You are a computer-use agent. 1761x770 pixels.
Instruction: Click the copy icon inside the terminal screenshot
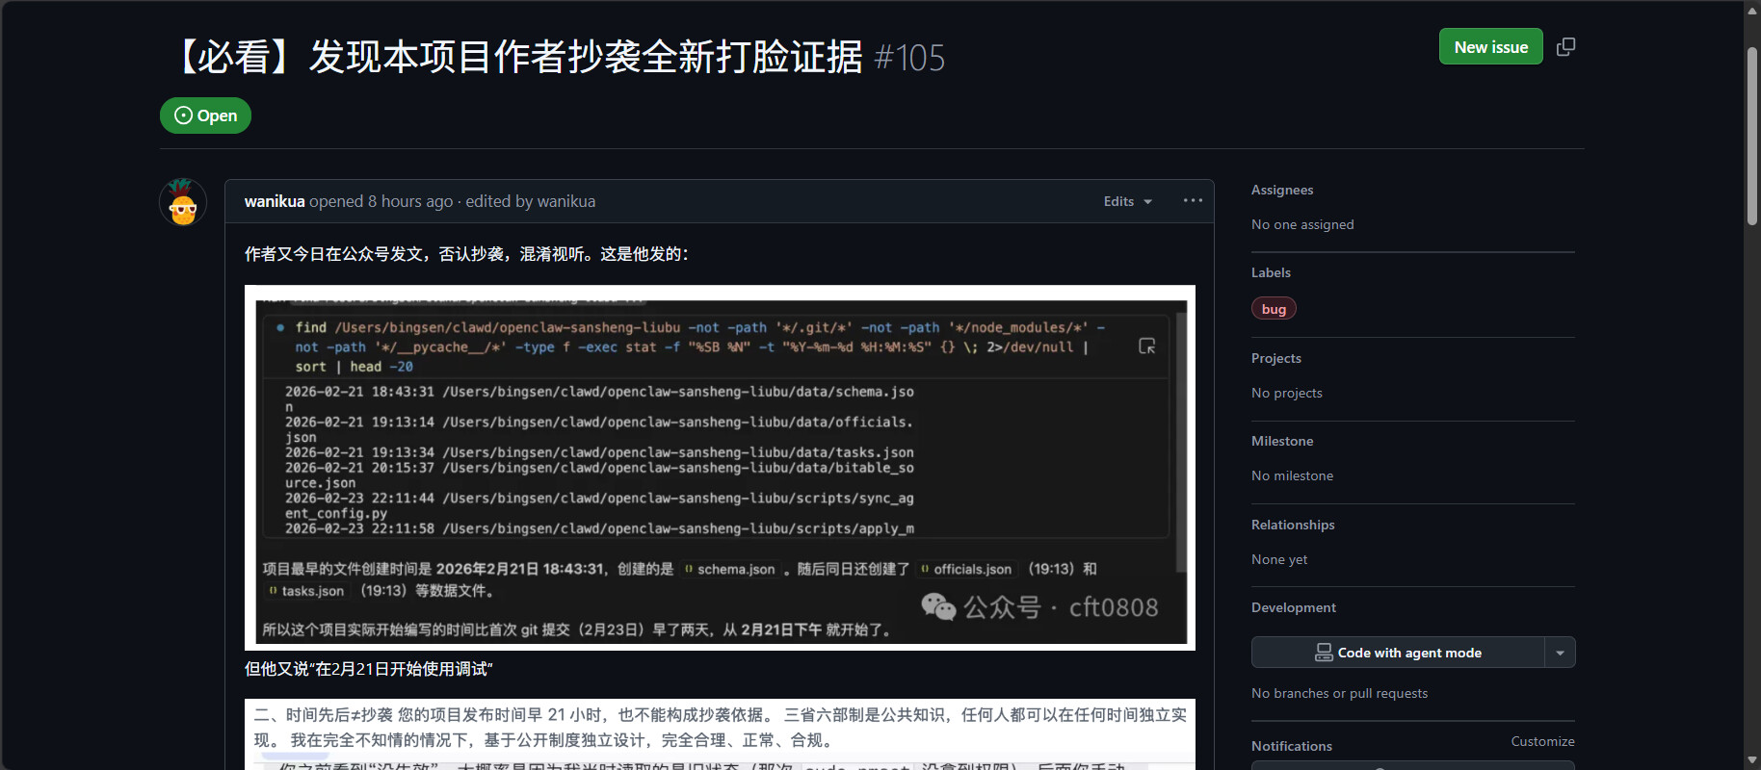[1146, 346]
